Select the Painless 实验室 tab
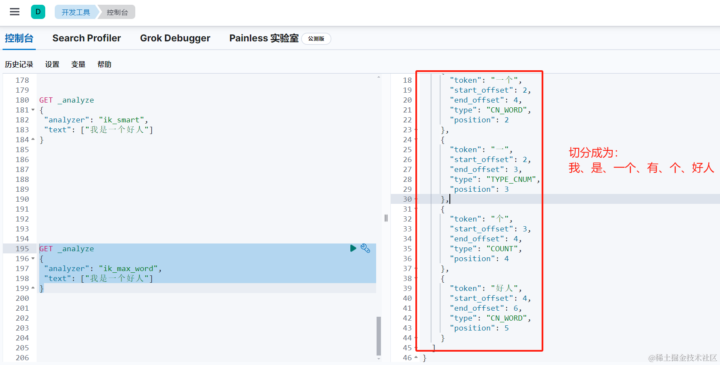This screenshot has width=720, height=365. 264,38
